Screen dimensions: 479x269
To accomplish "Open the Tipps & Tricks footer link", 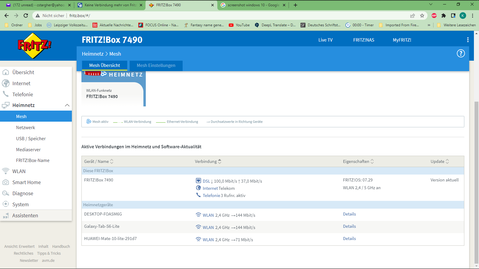I will (x=49, y=253).
